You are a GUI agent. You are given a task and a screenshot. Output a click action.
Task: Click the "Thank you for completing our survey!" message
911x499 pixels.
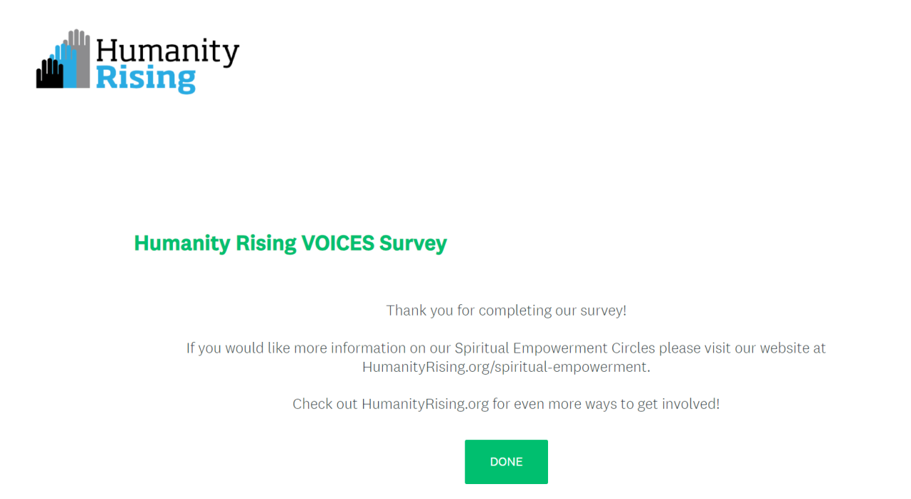point(506,311)
